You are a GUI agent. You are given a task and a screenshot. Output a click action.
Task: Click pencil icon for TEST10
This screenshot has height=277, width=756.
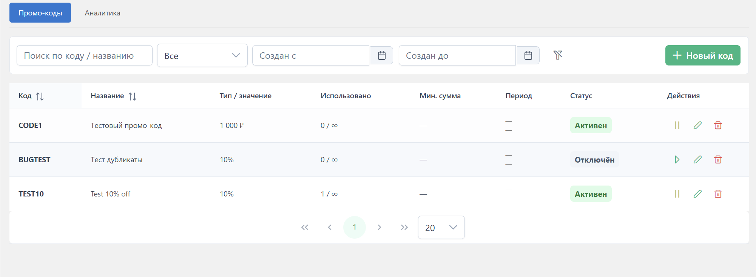tap(697, 194)
